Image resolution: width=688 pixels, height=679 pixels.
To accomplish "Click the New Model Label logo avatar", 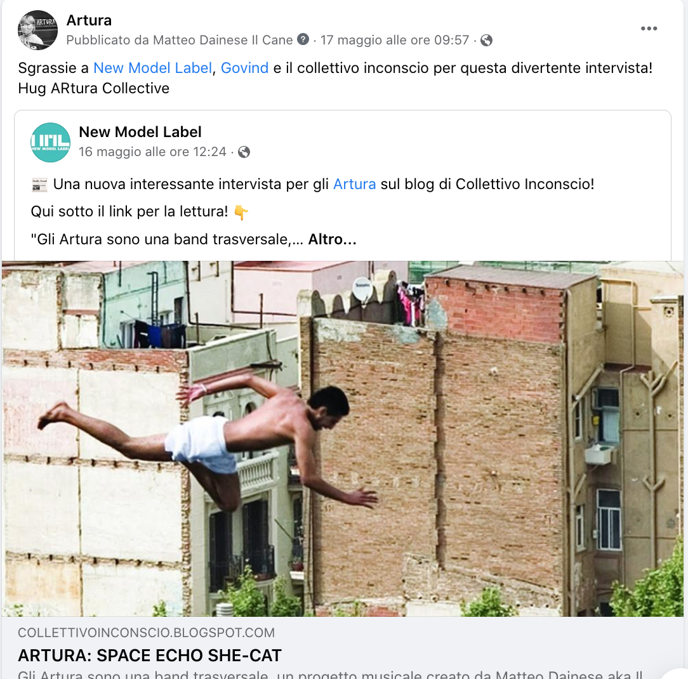I will pyautogui.click(x=51, y=143).
